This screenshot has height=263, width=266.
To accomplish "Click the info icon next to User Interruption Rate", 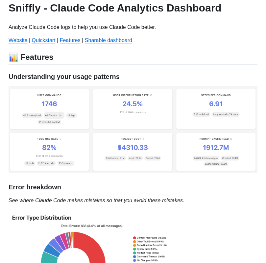I will click(151, 95).
